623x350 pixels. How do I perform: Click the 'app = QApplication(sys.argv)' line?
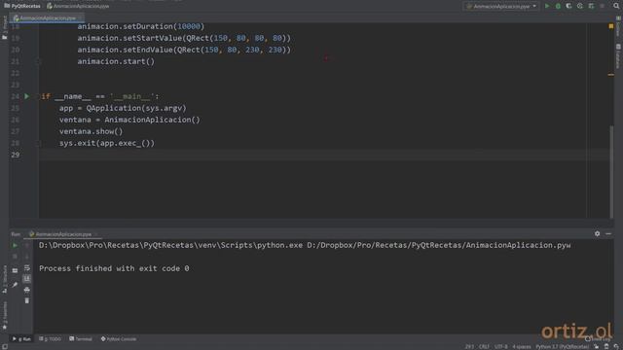click(123, 108)
